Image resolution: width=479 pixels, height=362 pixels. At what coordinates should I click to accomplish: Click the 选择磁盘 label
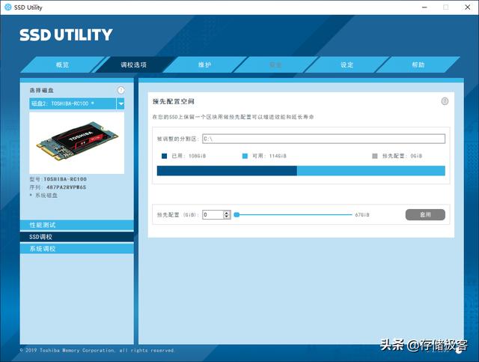pos(42,90)
